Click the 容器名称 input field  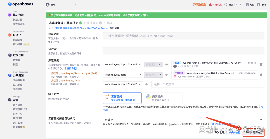click(183, 36)
